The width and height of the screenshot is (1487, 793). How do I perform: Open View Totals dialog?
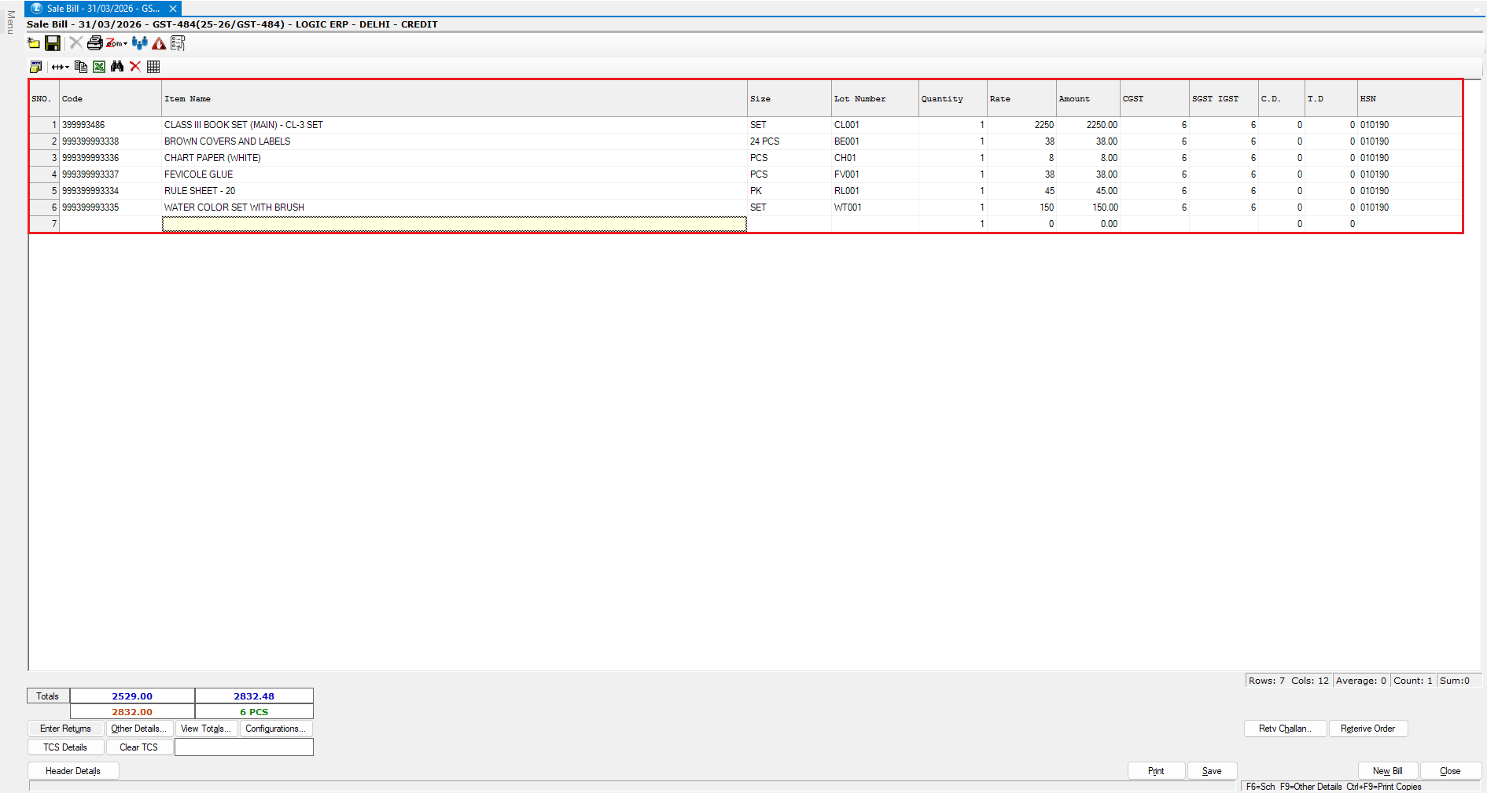pos(206,729)
